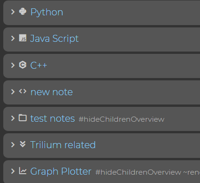Expand the new note entry
The height and width of the screenshot is (183, 200).
coord(13,91)
